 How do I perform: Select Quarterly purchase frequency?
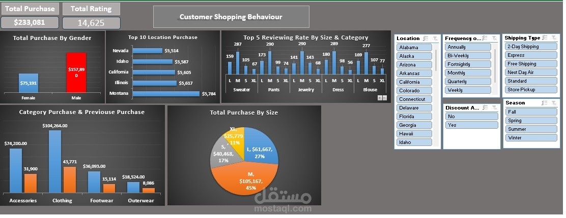pyautogui.click(x=468, y=82)
